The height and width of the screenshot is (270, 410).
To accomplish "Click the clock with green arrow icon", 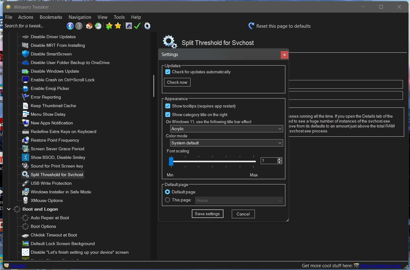I will (98, 26).
